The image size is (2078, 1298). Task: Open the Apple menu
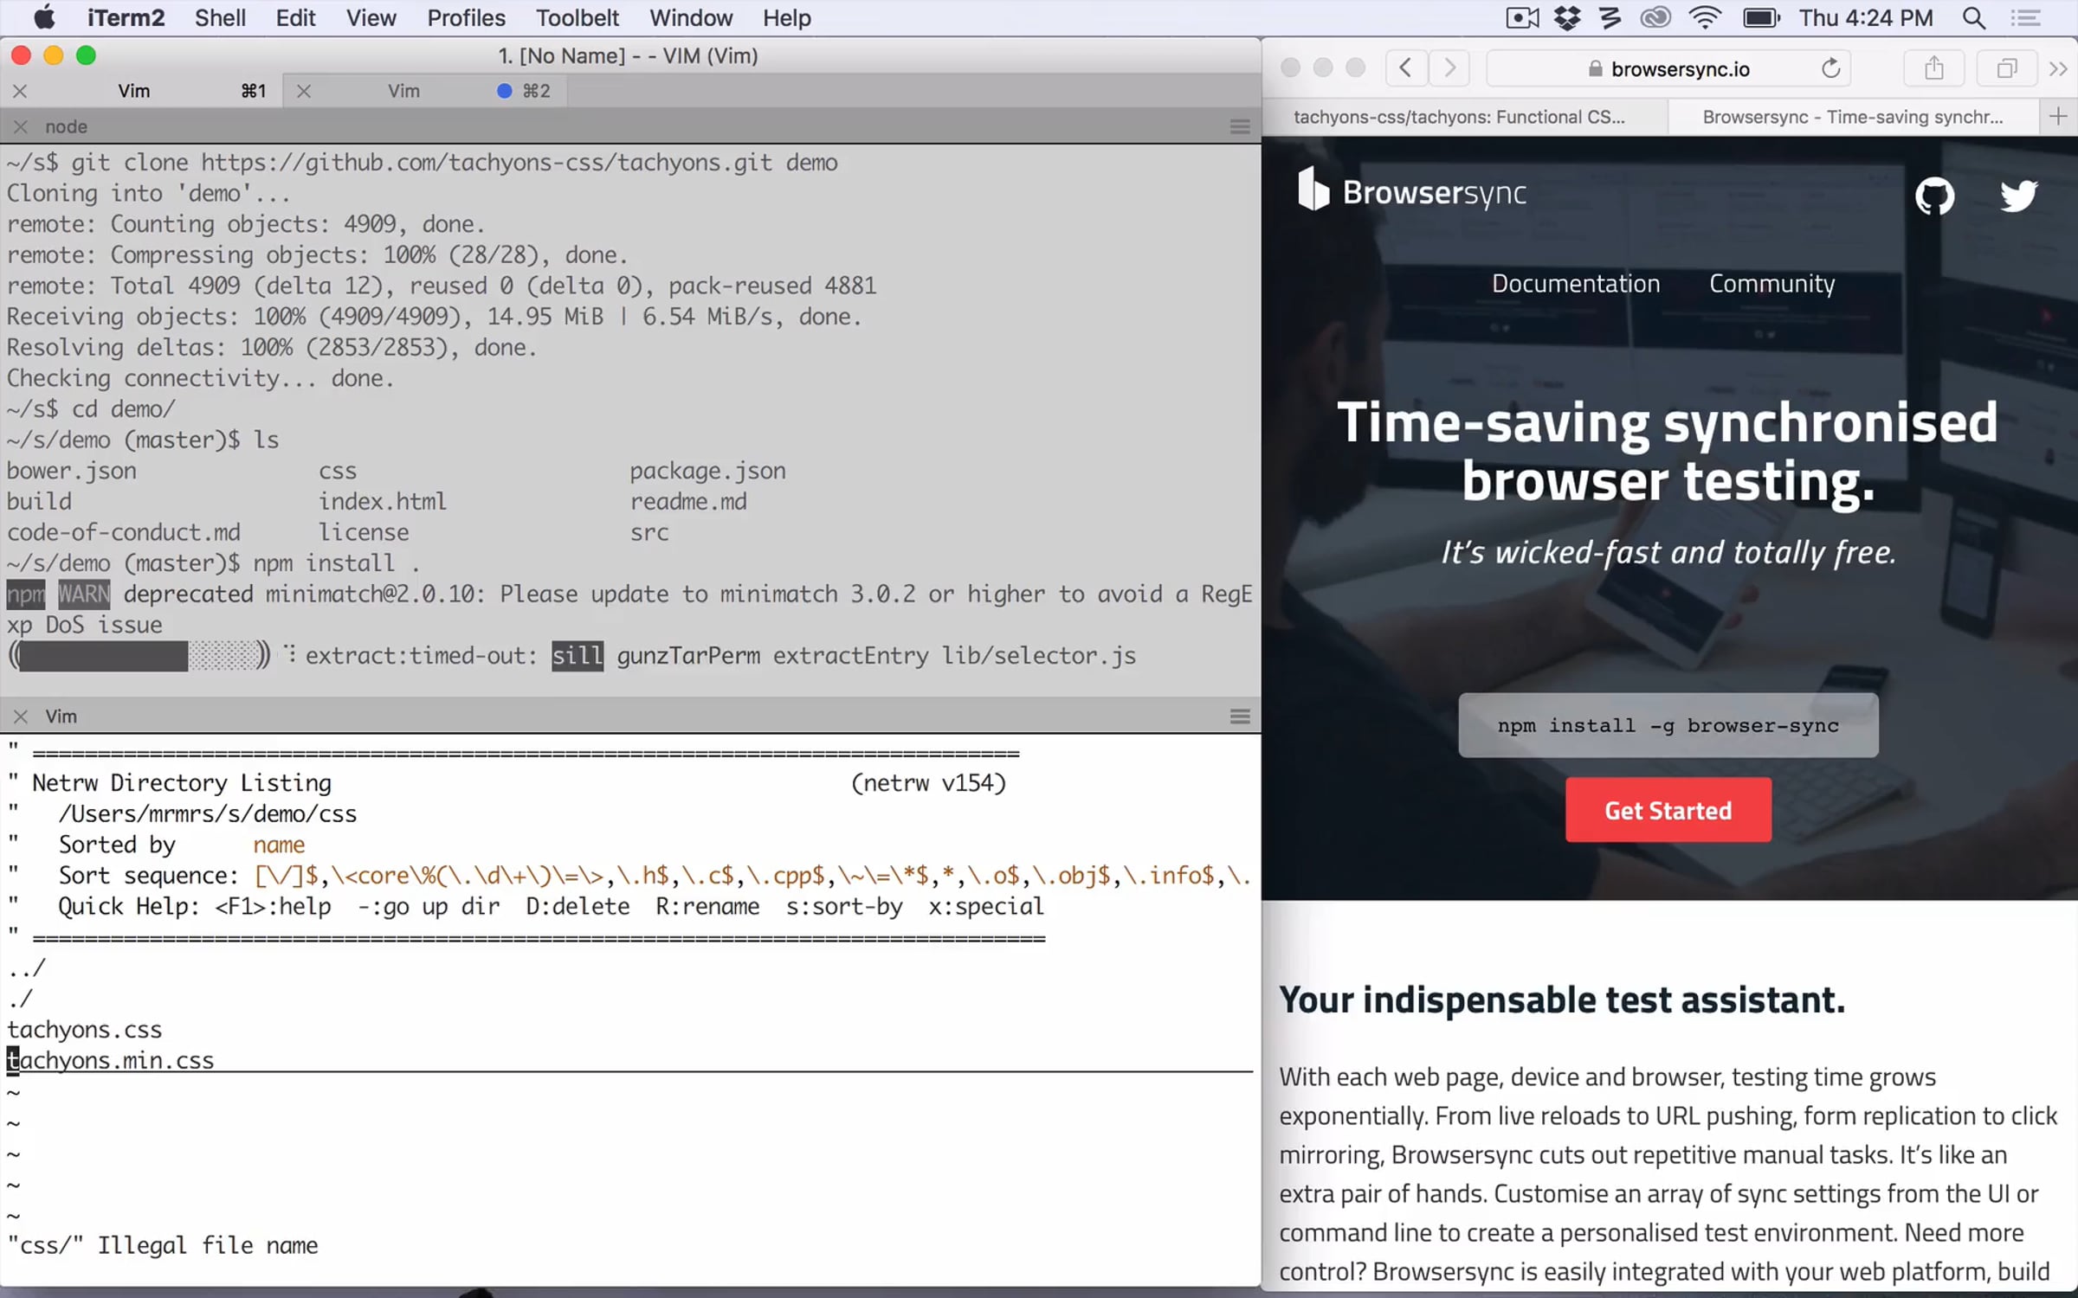tap(43, 17)
